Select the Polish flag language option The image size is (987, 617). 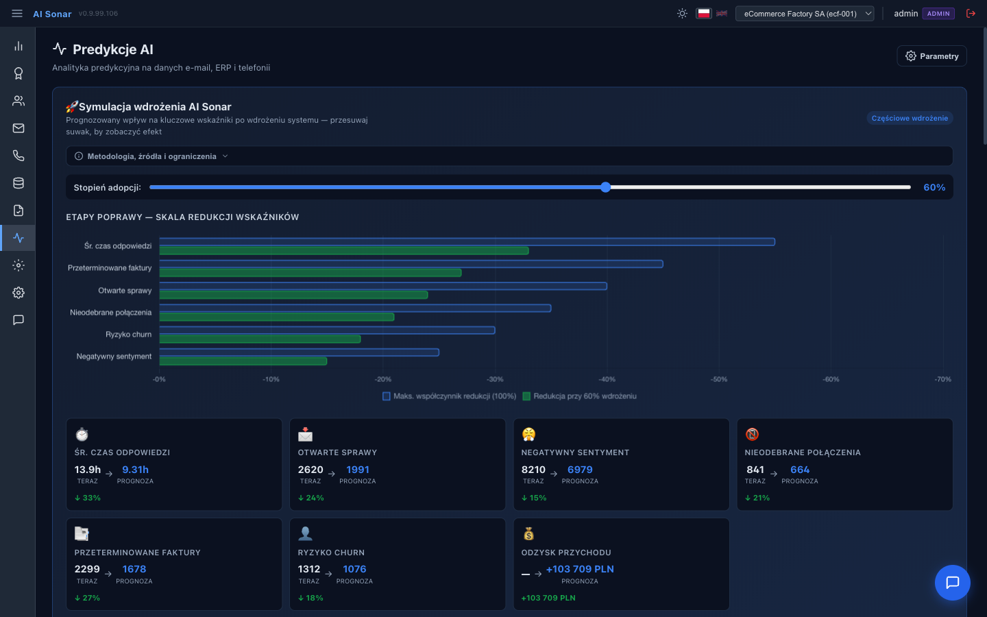[x=703, y=14]
